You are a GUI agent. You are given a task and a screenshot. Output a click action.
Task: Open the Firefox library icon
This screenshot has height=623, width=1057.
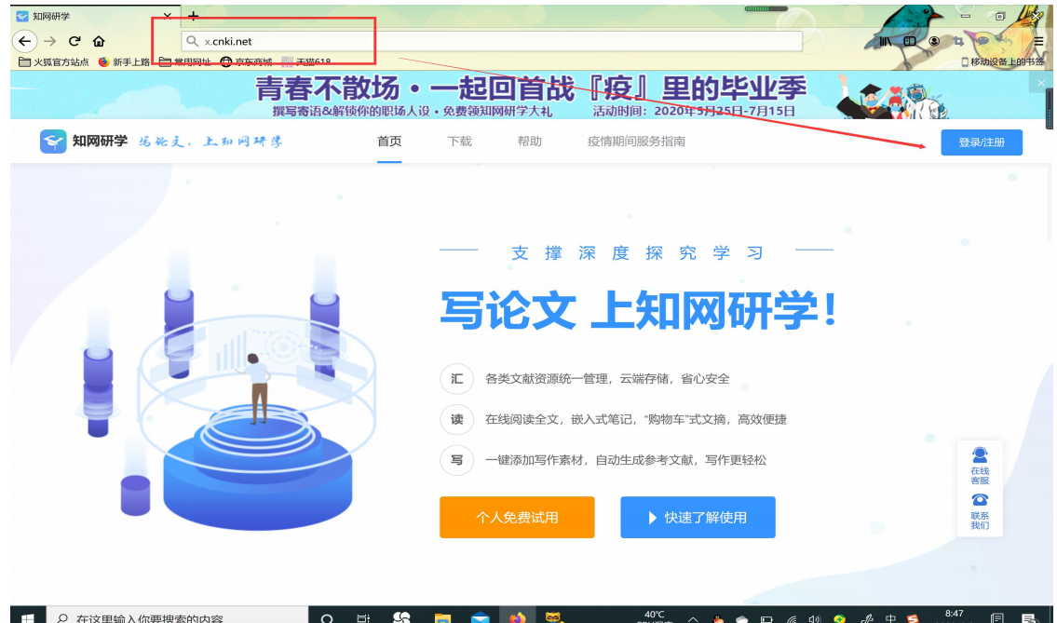pos(885,41)
